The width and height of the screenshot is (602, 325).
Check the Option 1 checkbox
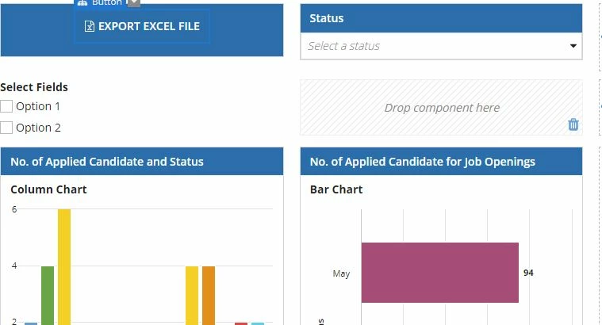click(x=6, y=106)
